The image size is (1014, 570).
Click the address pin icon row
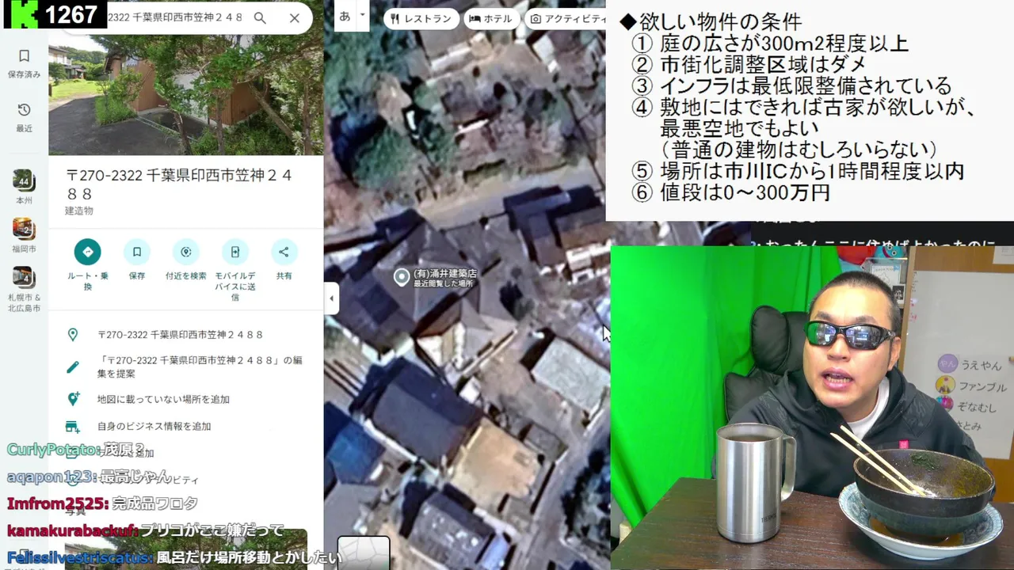coord(73,335)
